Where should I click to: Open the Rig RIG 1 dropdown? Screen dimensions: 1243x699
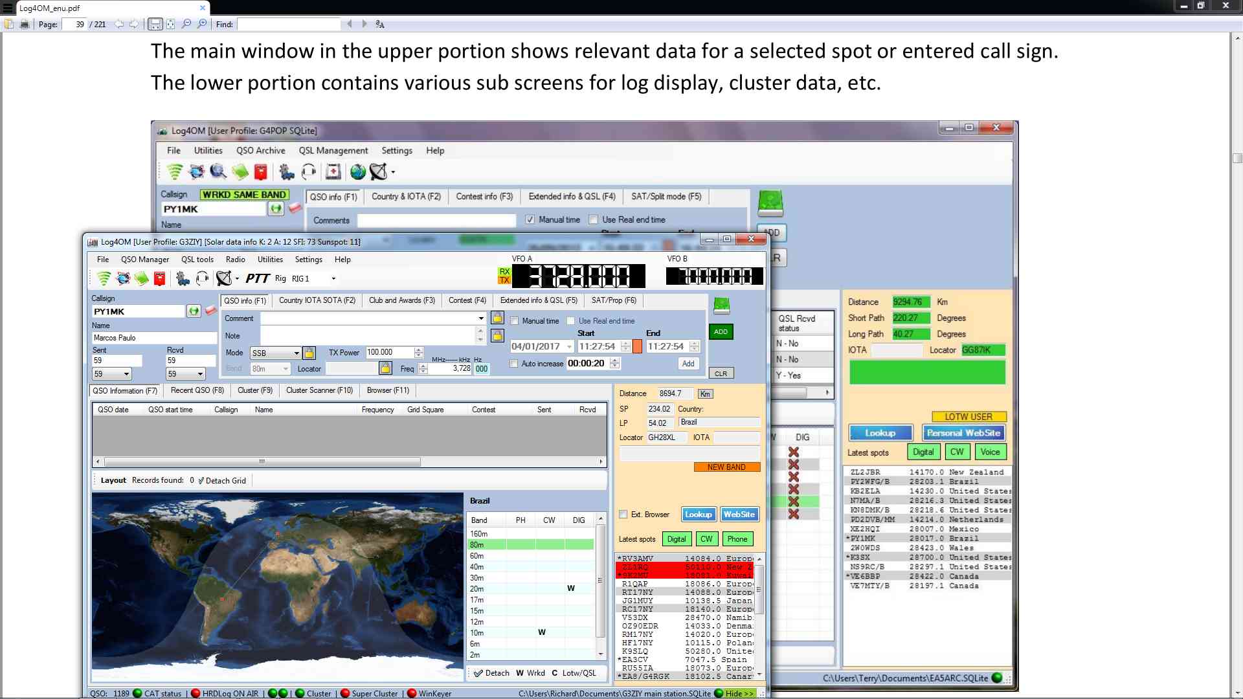coord(333,279)
